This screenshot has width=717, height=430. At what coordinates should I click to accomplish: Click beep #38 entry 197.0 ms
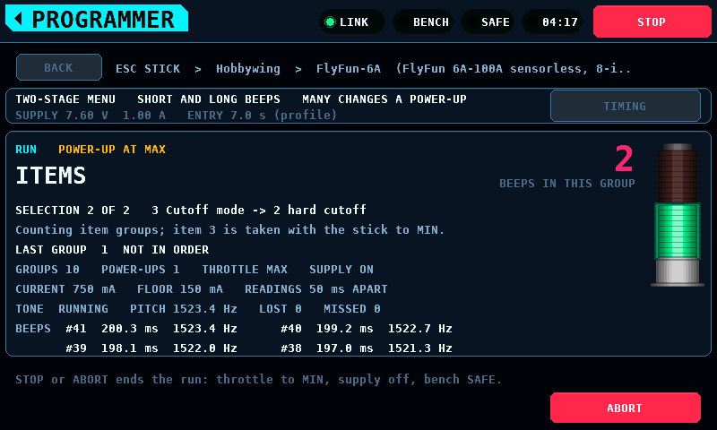tap(367, 348)
